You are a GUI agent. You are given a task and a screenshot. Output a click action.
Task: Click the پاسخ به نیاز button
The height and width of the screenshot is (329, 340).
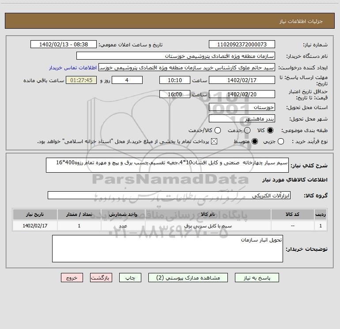(x=257, y=278)
